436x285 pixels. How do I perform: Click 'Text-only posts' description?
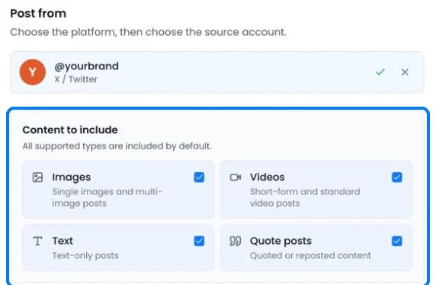[85, 255]
